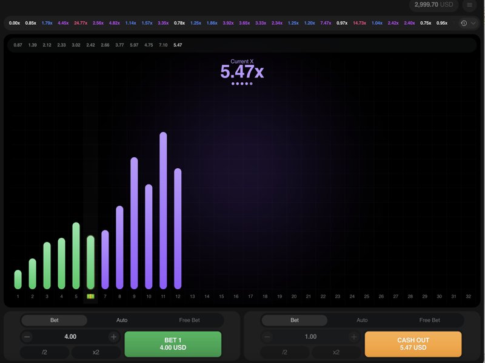Viewport: 485px width, 363px height.
Task: Click the purple bar at step 12
Action: (178, 229)
